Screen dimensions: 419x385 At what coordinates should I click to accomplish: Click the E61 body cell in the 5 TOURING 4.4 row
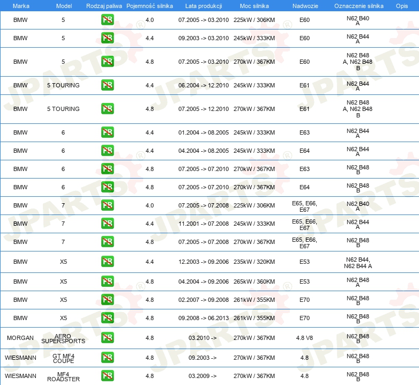click(x=304, y=85)
